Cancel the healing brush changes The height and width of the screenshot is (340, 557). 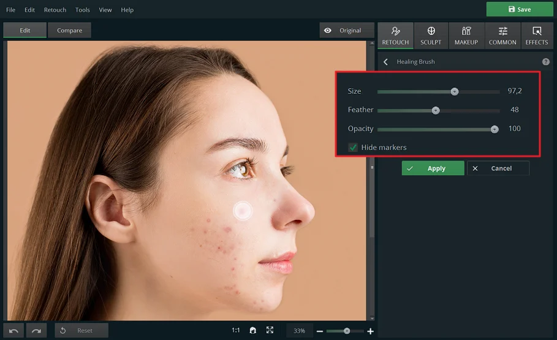(498, 168)
